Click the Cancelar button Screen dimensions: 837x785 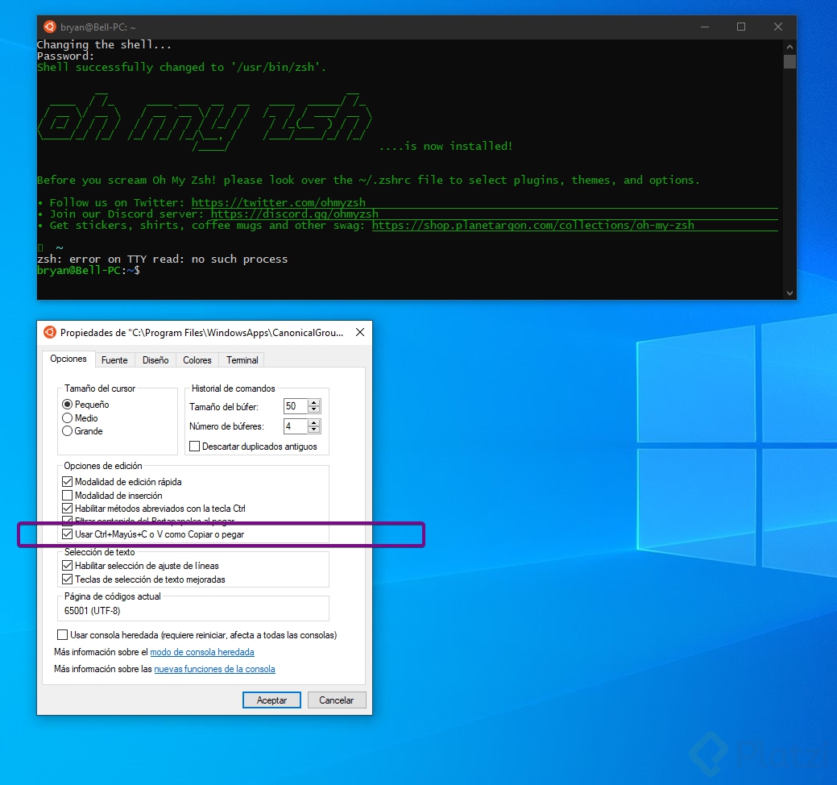click(336, 700)
